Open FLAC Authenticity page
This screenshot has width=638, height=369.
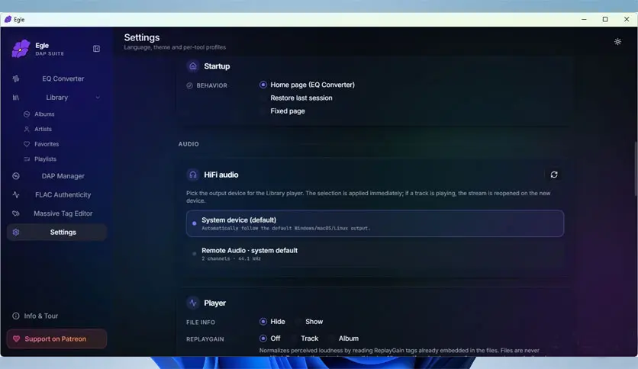pos(57,194)
